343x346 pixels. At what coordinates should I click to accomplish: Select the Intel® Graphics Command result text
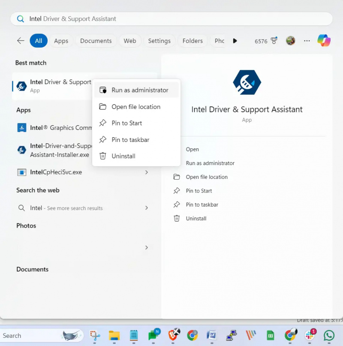pos(61,127)
